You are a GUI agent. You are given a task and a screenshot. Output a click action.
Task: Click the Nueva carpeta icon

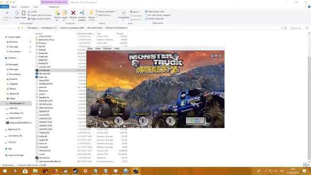point(91,13)
